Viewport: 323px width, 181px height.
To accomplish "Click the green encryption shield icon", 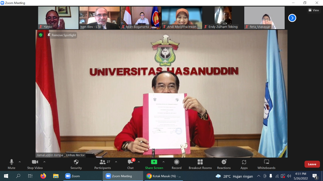I will [41, 35].
